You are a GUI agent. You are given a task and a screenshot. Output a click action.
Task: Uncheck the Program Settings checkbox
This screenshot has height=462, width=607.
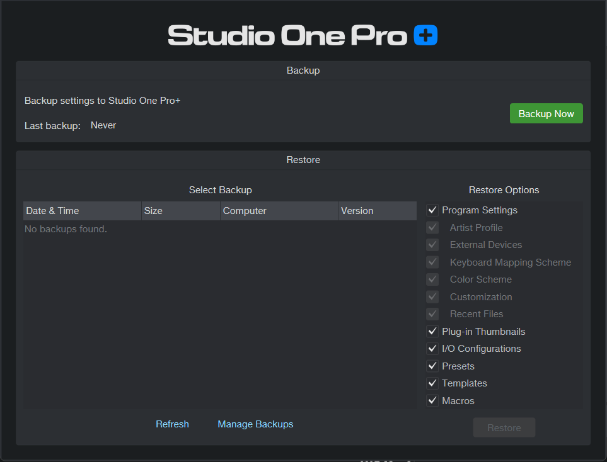[432, 210]
